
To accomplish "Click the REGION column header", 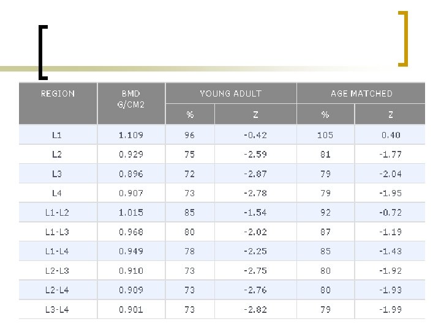I will tap(58, 94).
